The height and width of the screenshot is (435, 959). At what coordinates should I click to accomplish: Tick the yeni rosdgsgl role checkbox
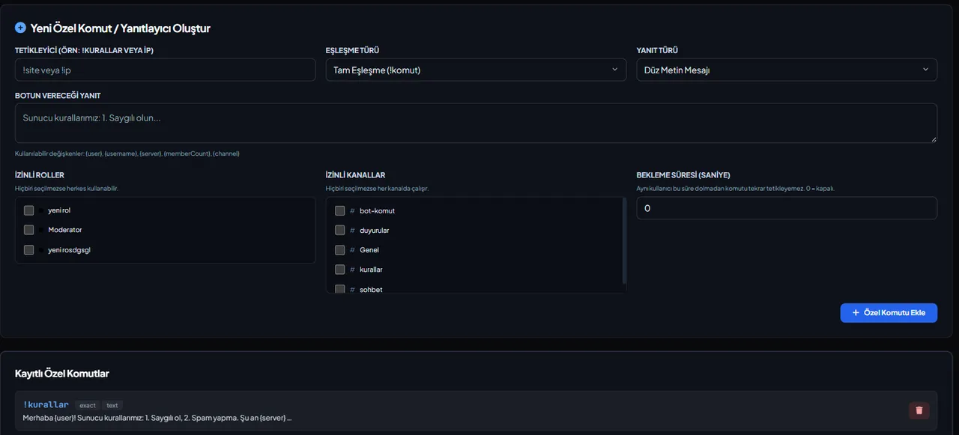point(29,250)
